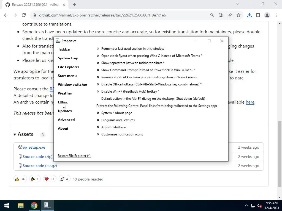The image size is (282, 211).
Task: Download ep_setup.exe asset
Action: (34, 147)
